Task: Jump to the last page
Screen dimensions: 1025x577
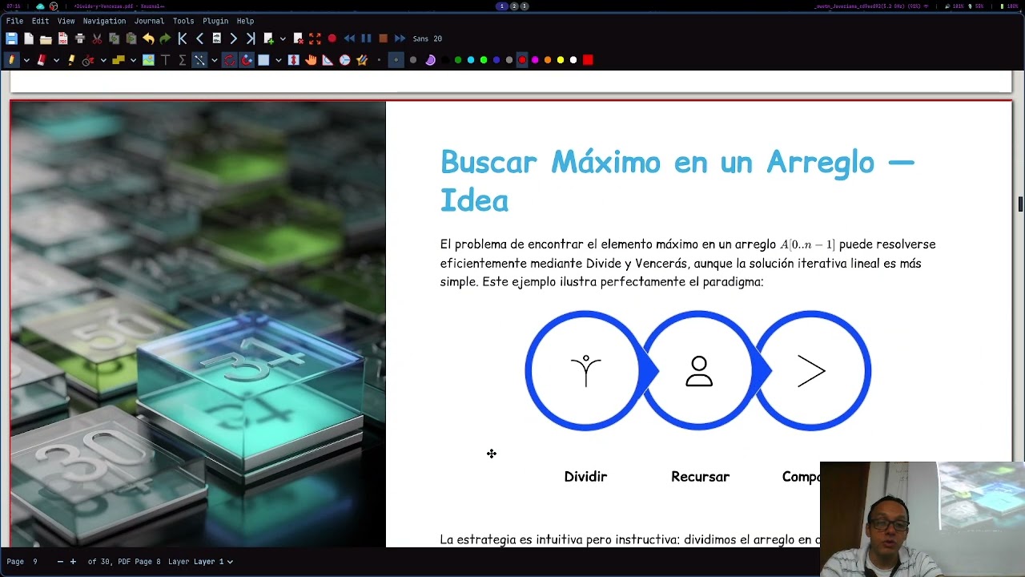Action: tap(251, 38)
